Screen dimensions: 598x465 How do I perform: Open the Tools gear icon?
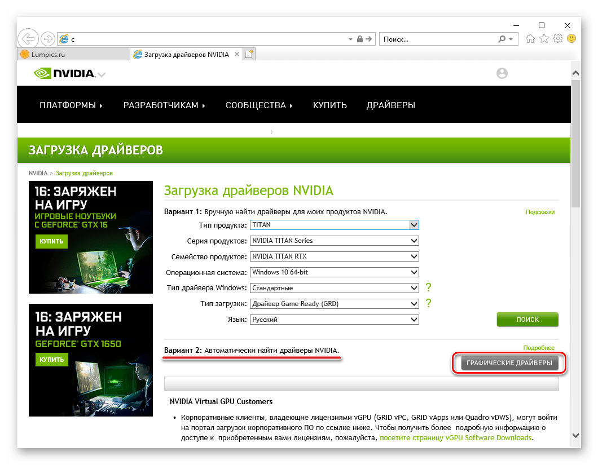tap(558, 38)
